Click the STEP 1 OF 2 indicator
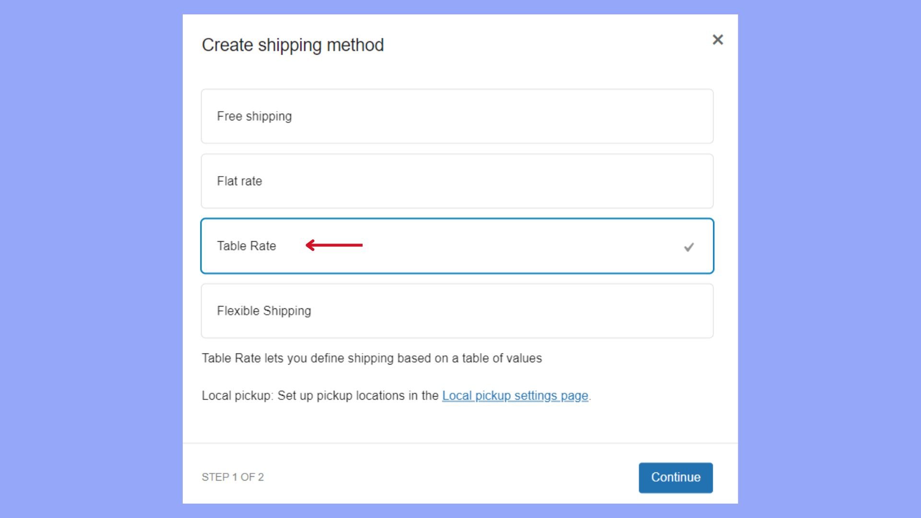This screenshot has width=921, height=518. click(x=233, y=477)
